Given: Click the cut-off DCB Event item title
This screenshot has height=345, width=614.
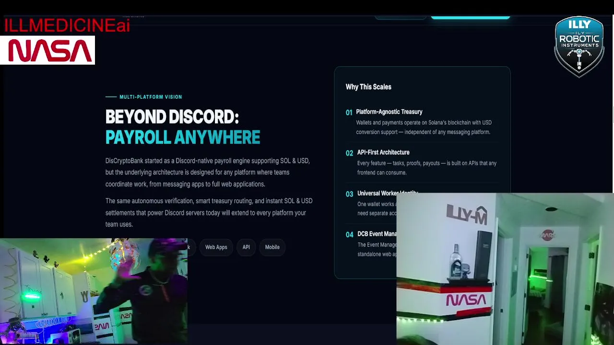Looking at the screenshot, I should (377, 234).
